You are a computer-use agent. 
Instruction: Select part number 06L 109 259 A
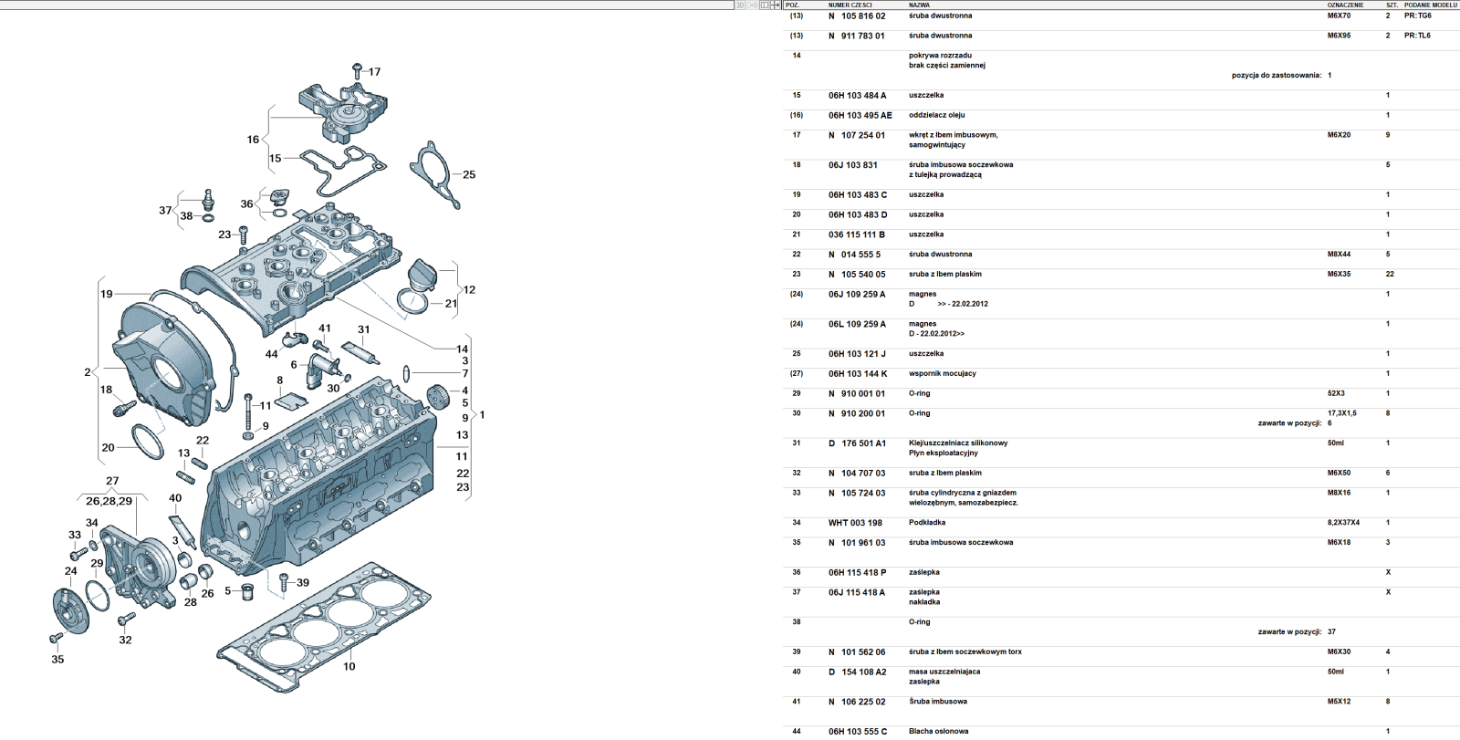click(x=856, y=324)
